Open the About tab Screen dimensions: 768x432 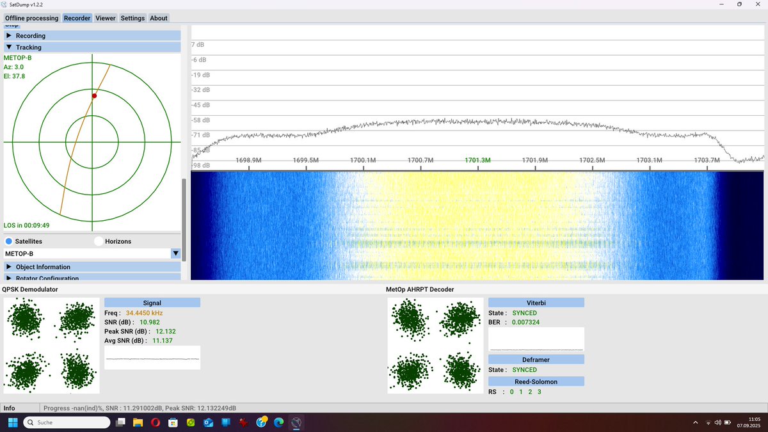159,18
